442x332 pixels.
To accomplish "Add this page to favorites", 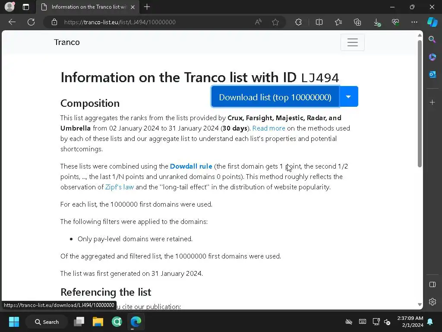I will (x=275, y=22).
